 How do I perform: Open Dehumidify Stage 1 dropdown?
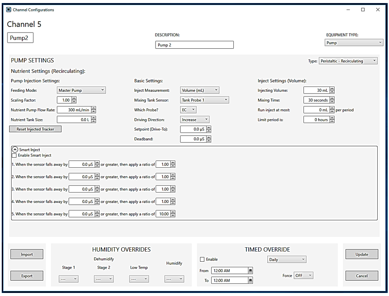point(69,279)
